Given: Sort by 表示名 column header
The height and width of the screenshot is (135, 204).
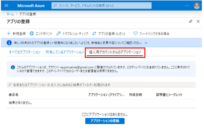Looking at the screenshot, I should 14,95.
